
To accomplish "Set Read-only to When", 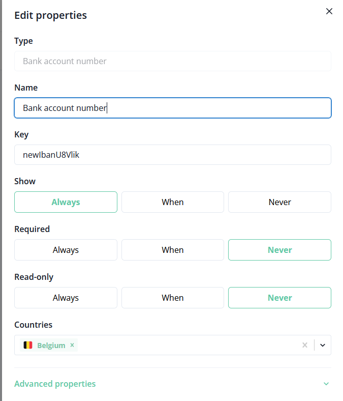I will pos(172,298).
